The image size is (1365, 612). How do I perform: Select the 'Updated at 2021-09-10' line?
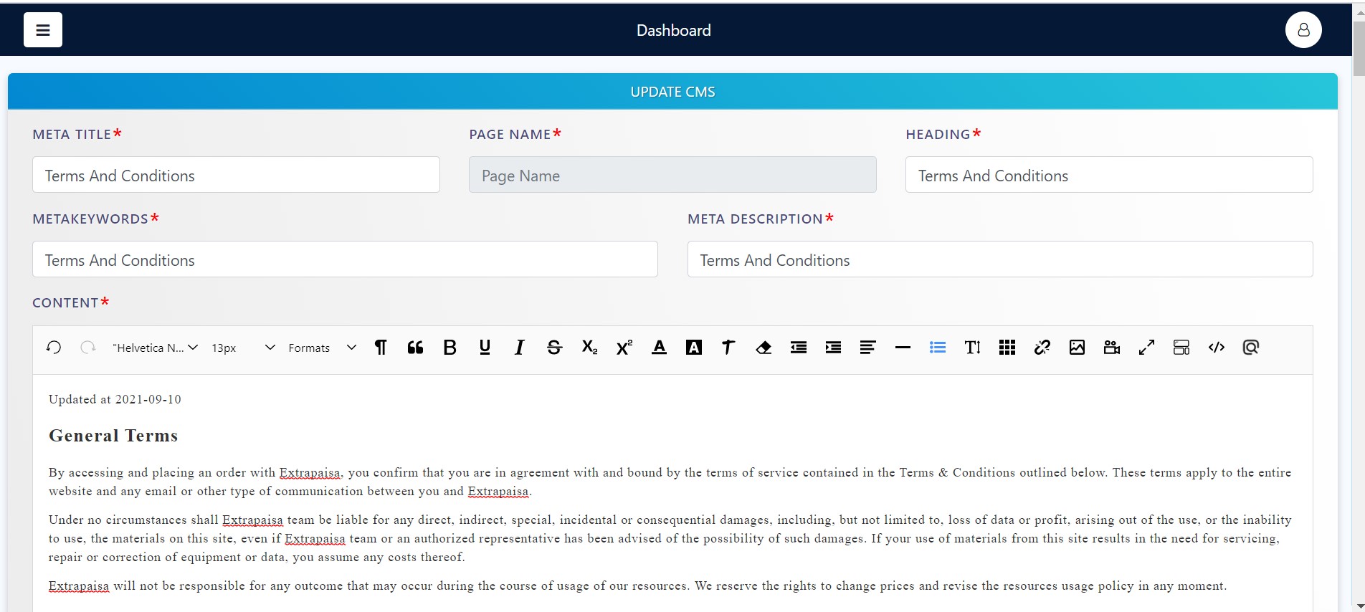click(115, 399)
